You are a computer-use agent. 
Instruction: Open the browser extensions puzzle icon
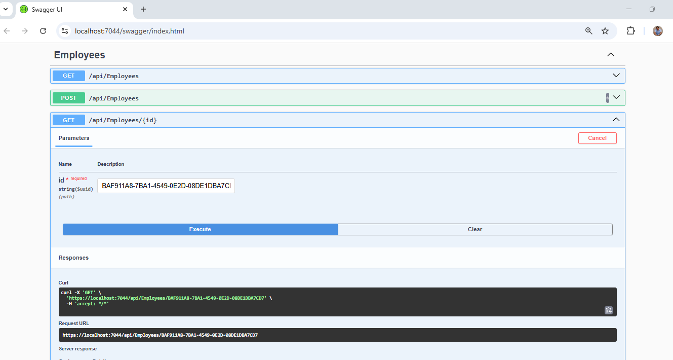coord(630,31)
